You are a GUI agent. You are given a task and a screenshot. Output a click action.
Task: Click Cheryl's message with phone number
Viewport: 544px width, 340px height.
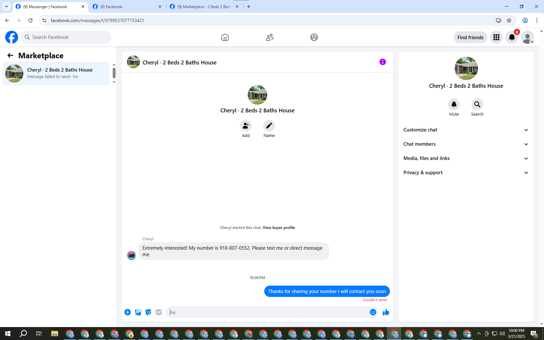pyautogui.click(x=234, y=251)
